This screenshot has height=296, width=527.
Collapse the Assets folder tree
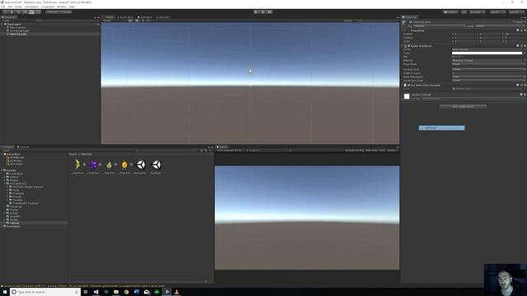coord(2,170)
